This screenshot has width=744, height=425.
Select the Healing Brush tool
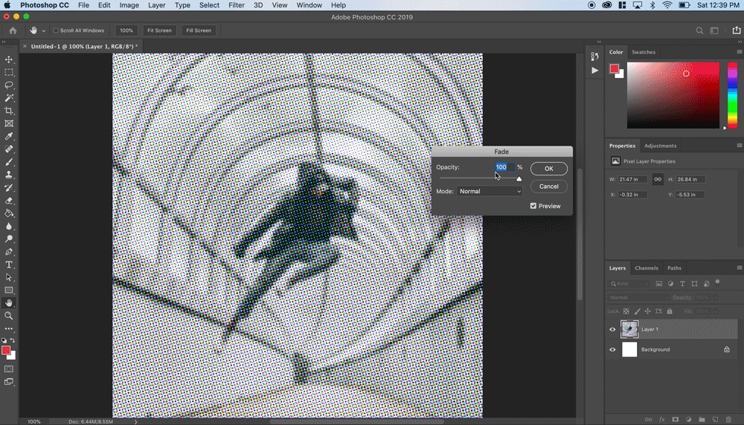tap(9, 149)
